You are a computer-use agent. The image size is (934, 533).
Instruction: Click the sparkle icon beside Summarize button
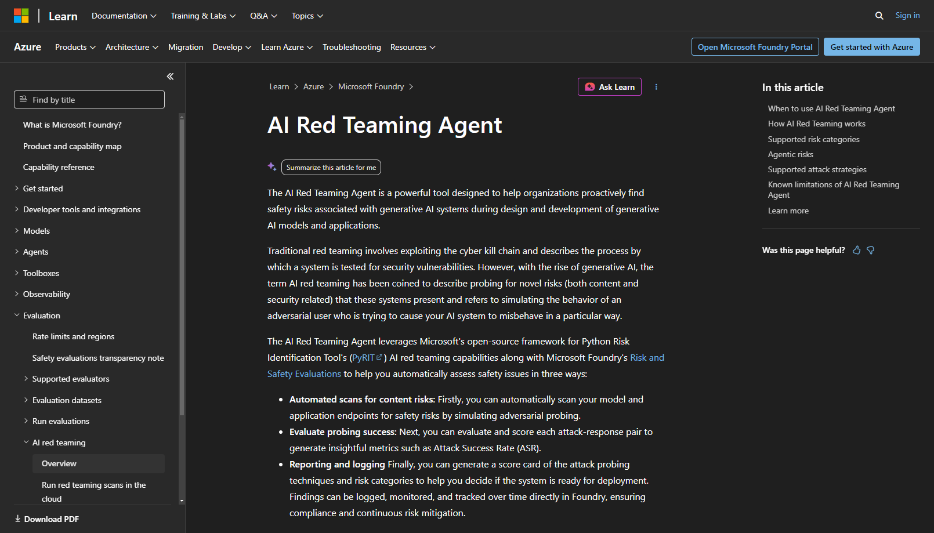coord(271,167)
